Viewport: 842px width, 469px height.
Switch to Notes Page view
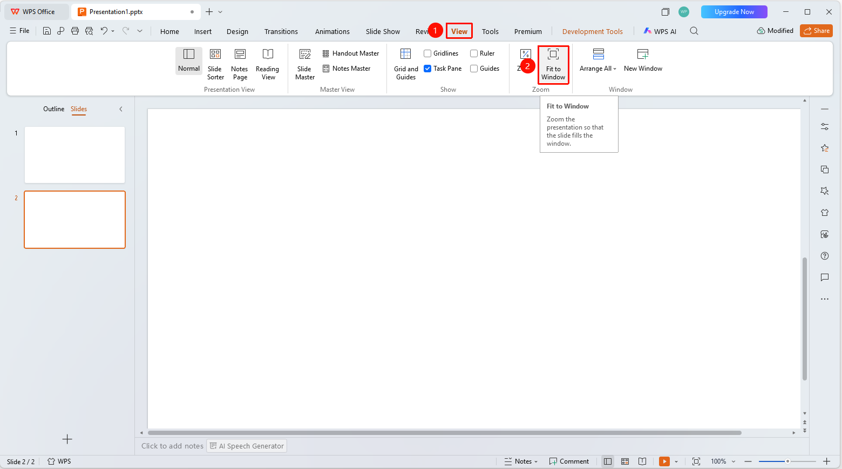click(x=240, y=64)
